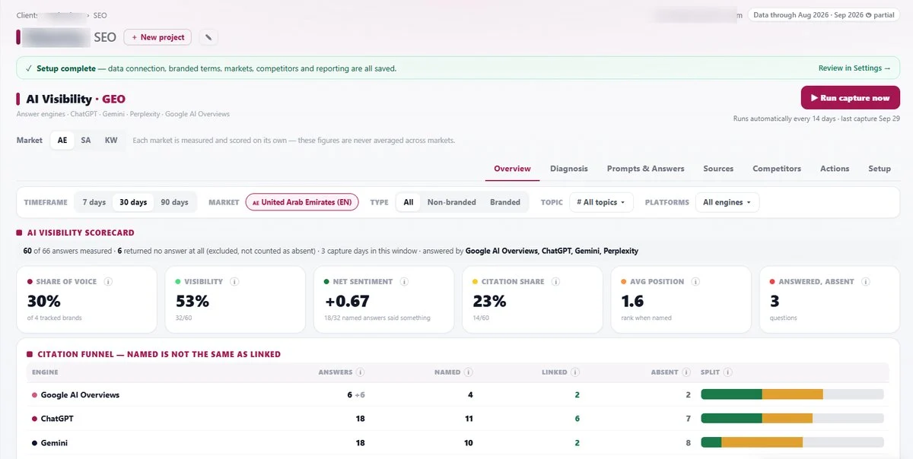The image size is (913, 459).
Task: Click Data through Aug 2026 badge
Action: pyautogui.click(x=824, y=14)
